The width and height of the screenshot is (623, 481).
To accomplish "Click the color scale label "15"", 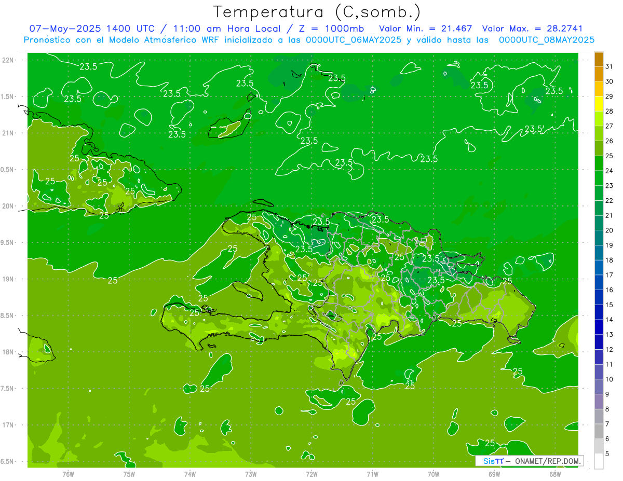I will tap(610, 305).
